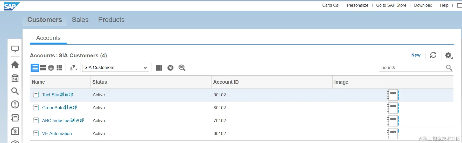Open the image thumbnail for account 60102
Screen dimensions: 462x143
[393, 133]
